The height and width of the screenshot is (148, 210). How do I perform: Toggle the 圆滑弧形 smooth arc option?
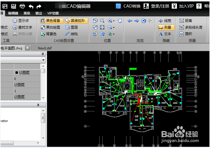(x=76, y=21)
